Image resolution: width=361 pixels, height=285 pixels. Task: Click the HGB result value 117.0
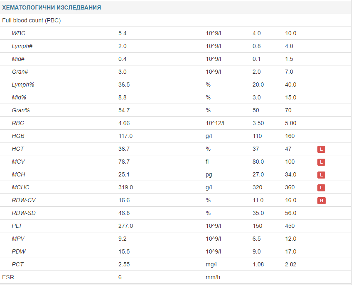[x=125, y=136]
